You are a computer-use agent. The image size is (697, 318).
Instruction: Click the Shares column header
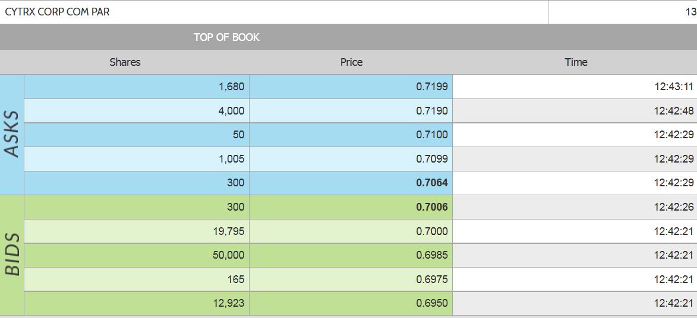[x=125, y=62]
